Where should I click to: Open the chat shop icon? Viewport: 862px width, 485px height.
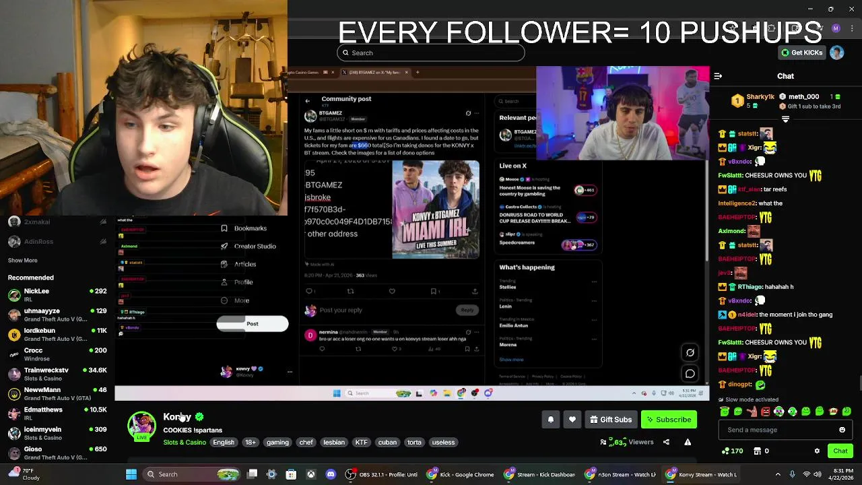761,451
